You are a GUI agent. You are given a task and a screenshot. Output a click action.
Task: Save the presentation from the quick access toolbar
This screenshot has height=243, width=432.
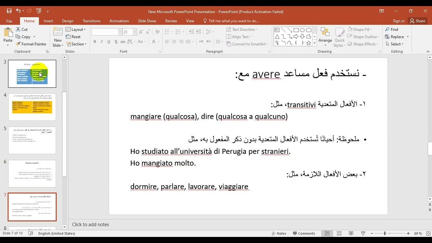[9, 11]
